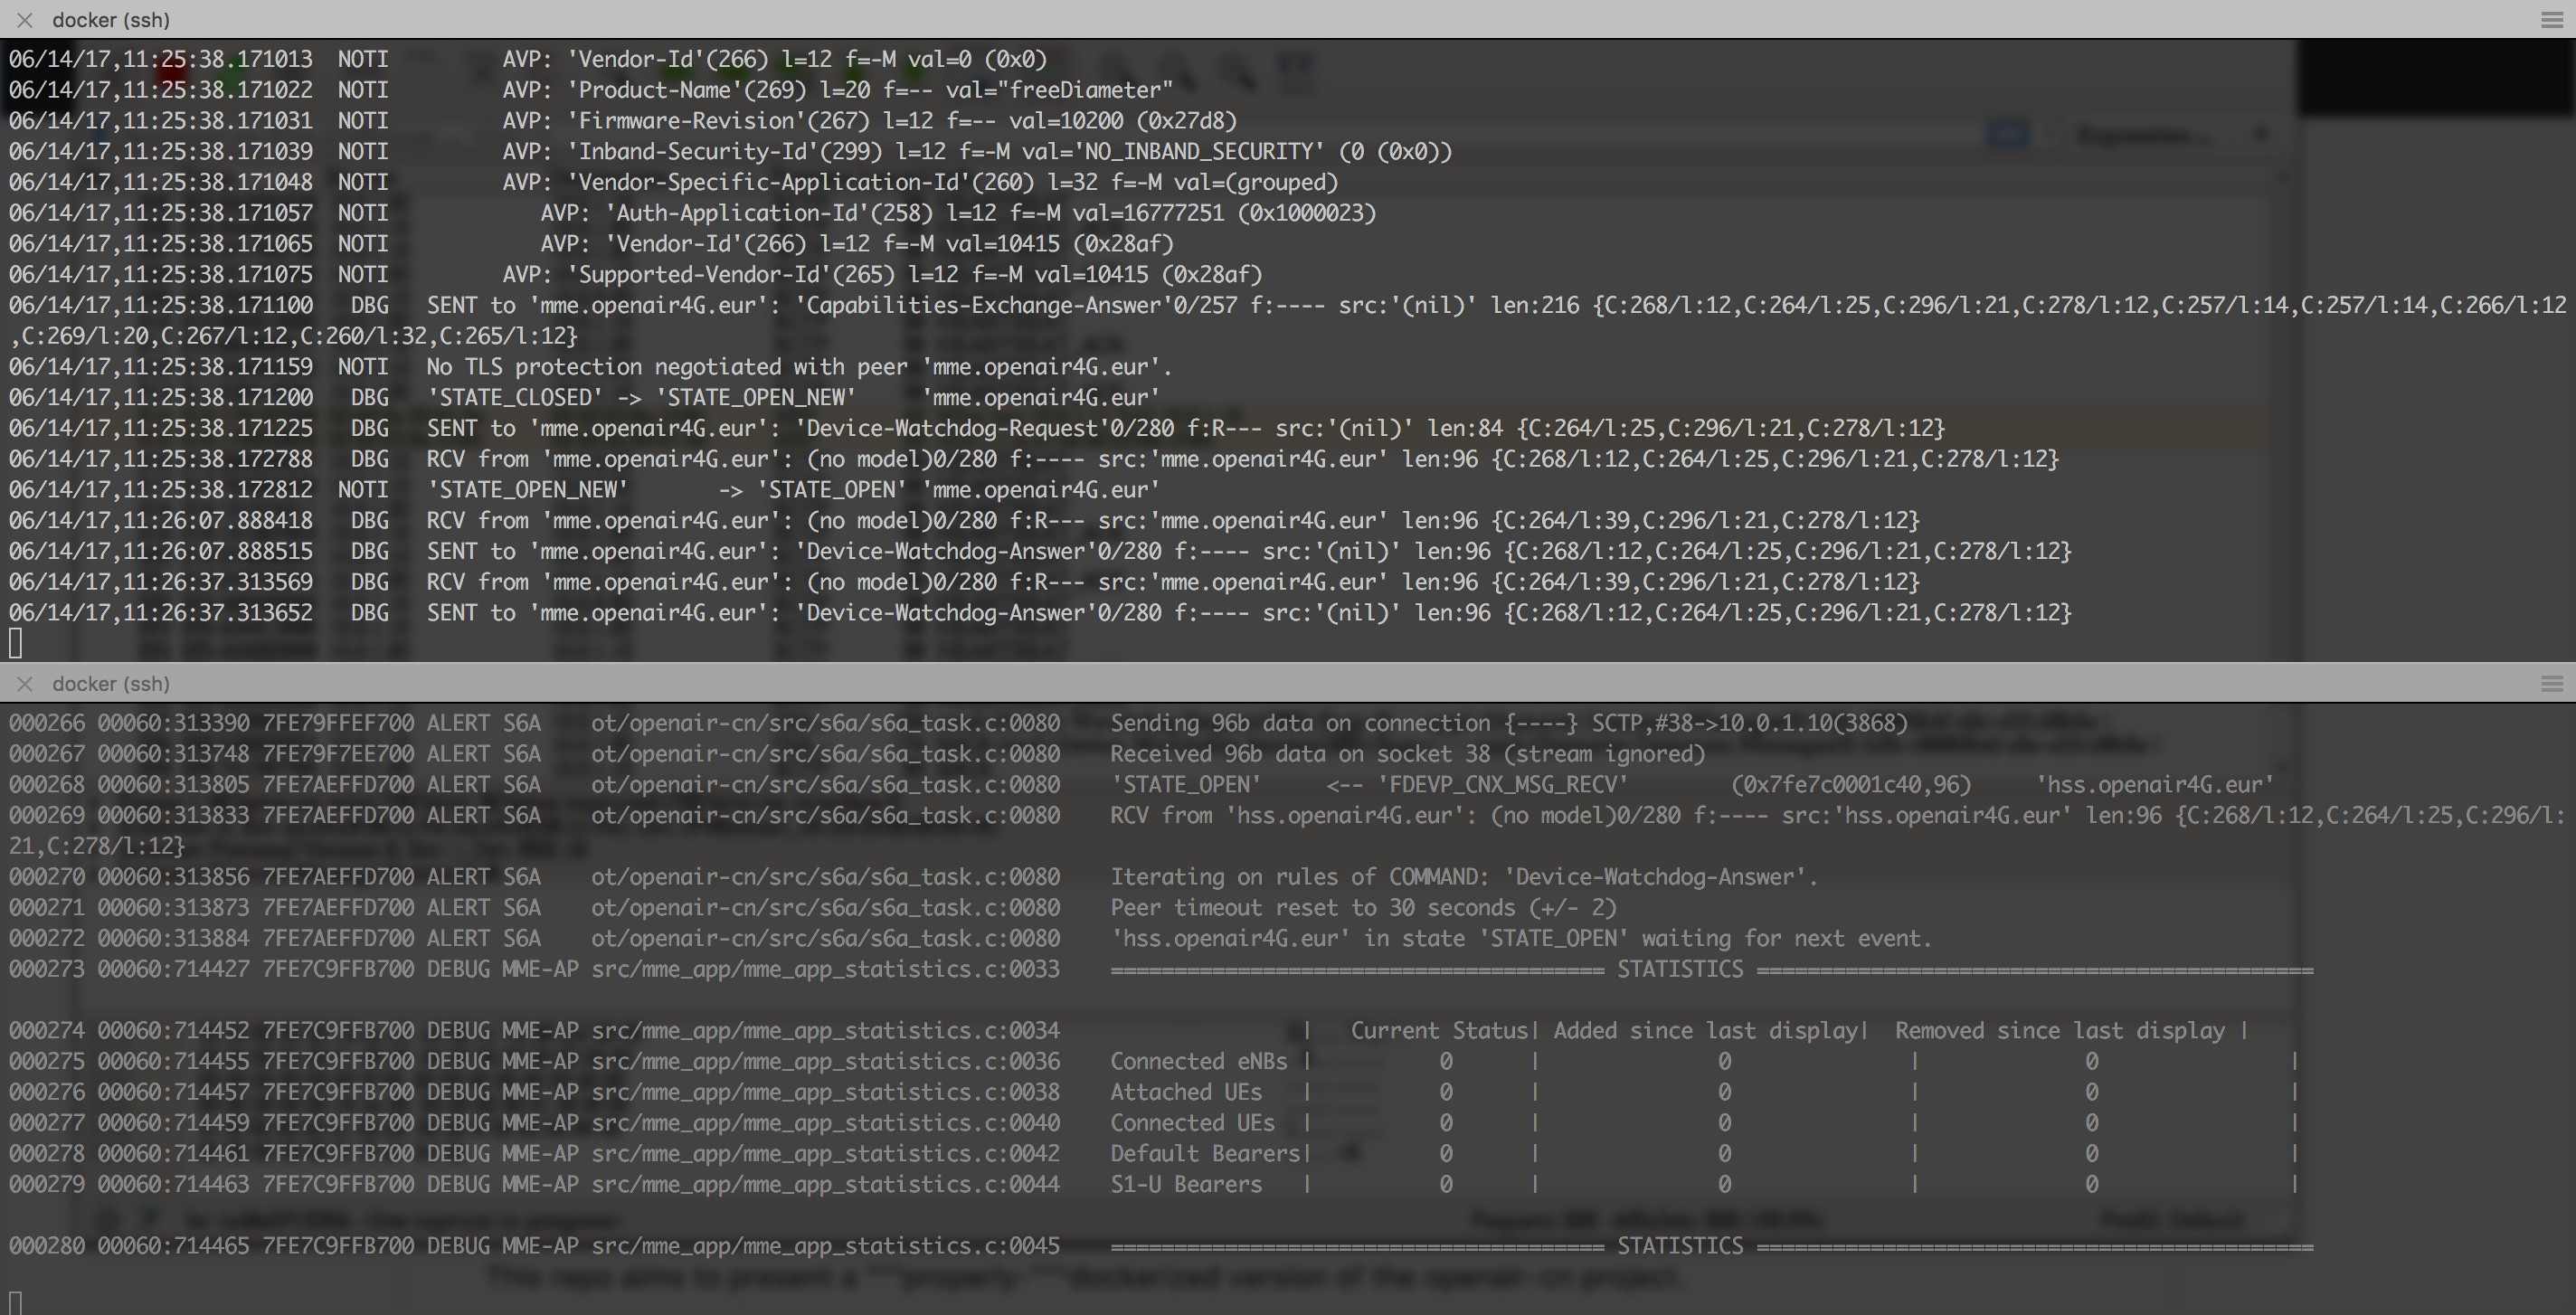Click the lower pane's 'docker (ssh)' title

(111, 684)
